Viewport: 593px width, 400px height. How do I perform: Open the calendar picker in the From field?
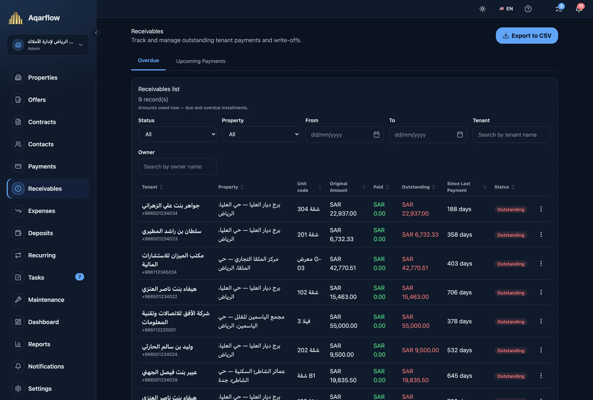(376, 135)
